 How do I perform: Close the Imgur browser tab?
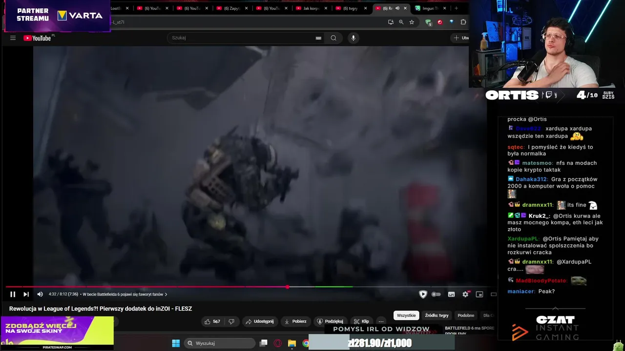point(444,8)
